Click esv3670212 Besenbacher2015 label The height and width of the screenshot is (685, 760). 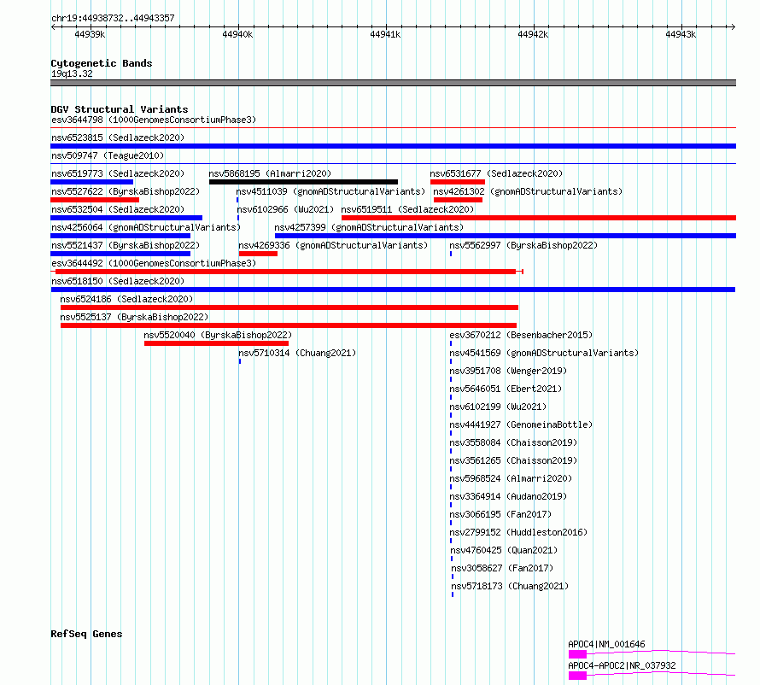point(521,335)
